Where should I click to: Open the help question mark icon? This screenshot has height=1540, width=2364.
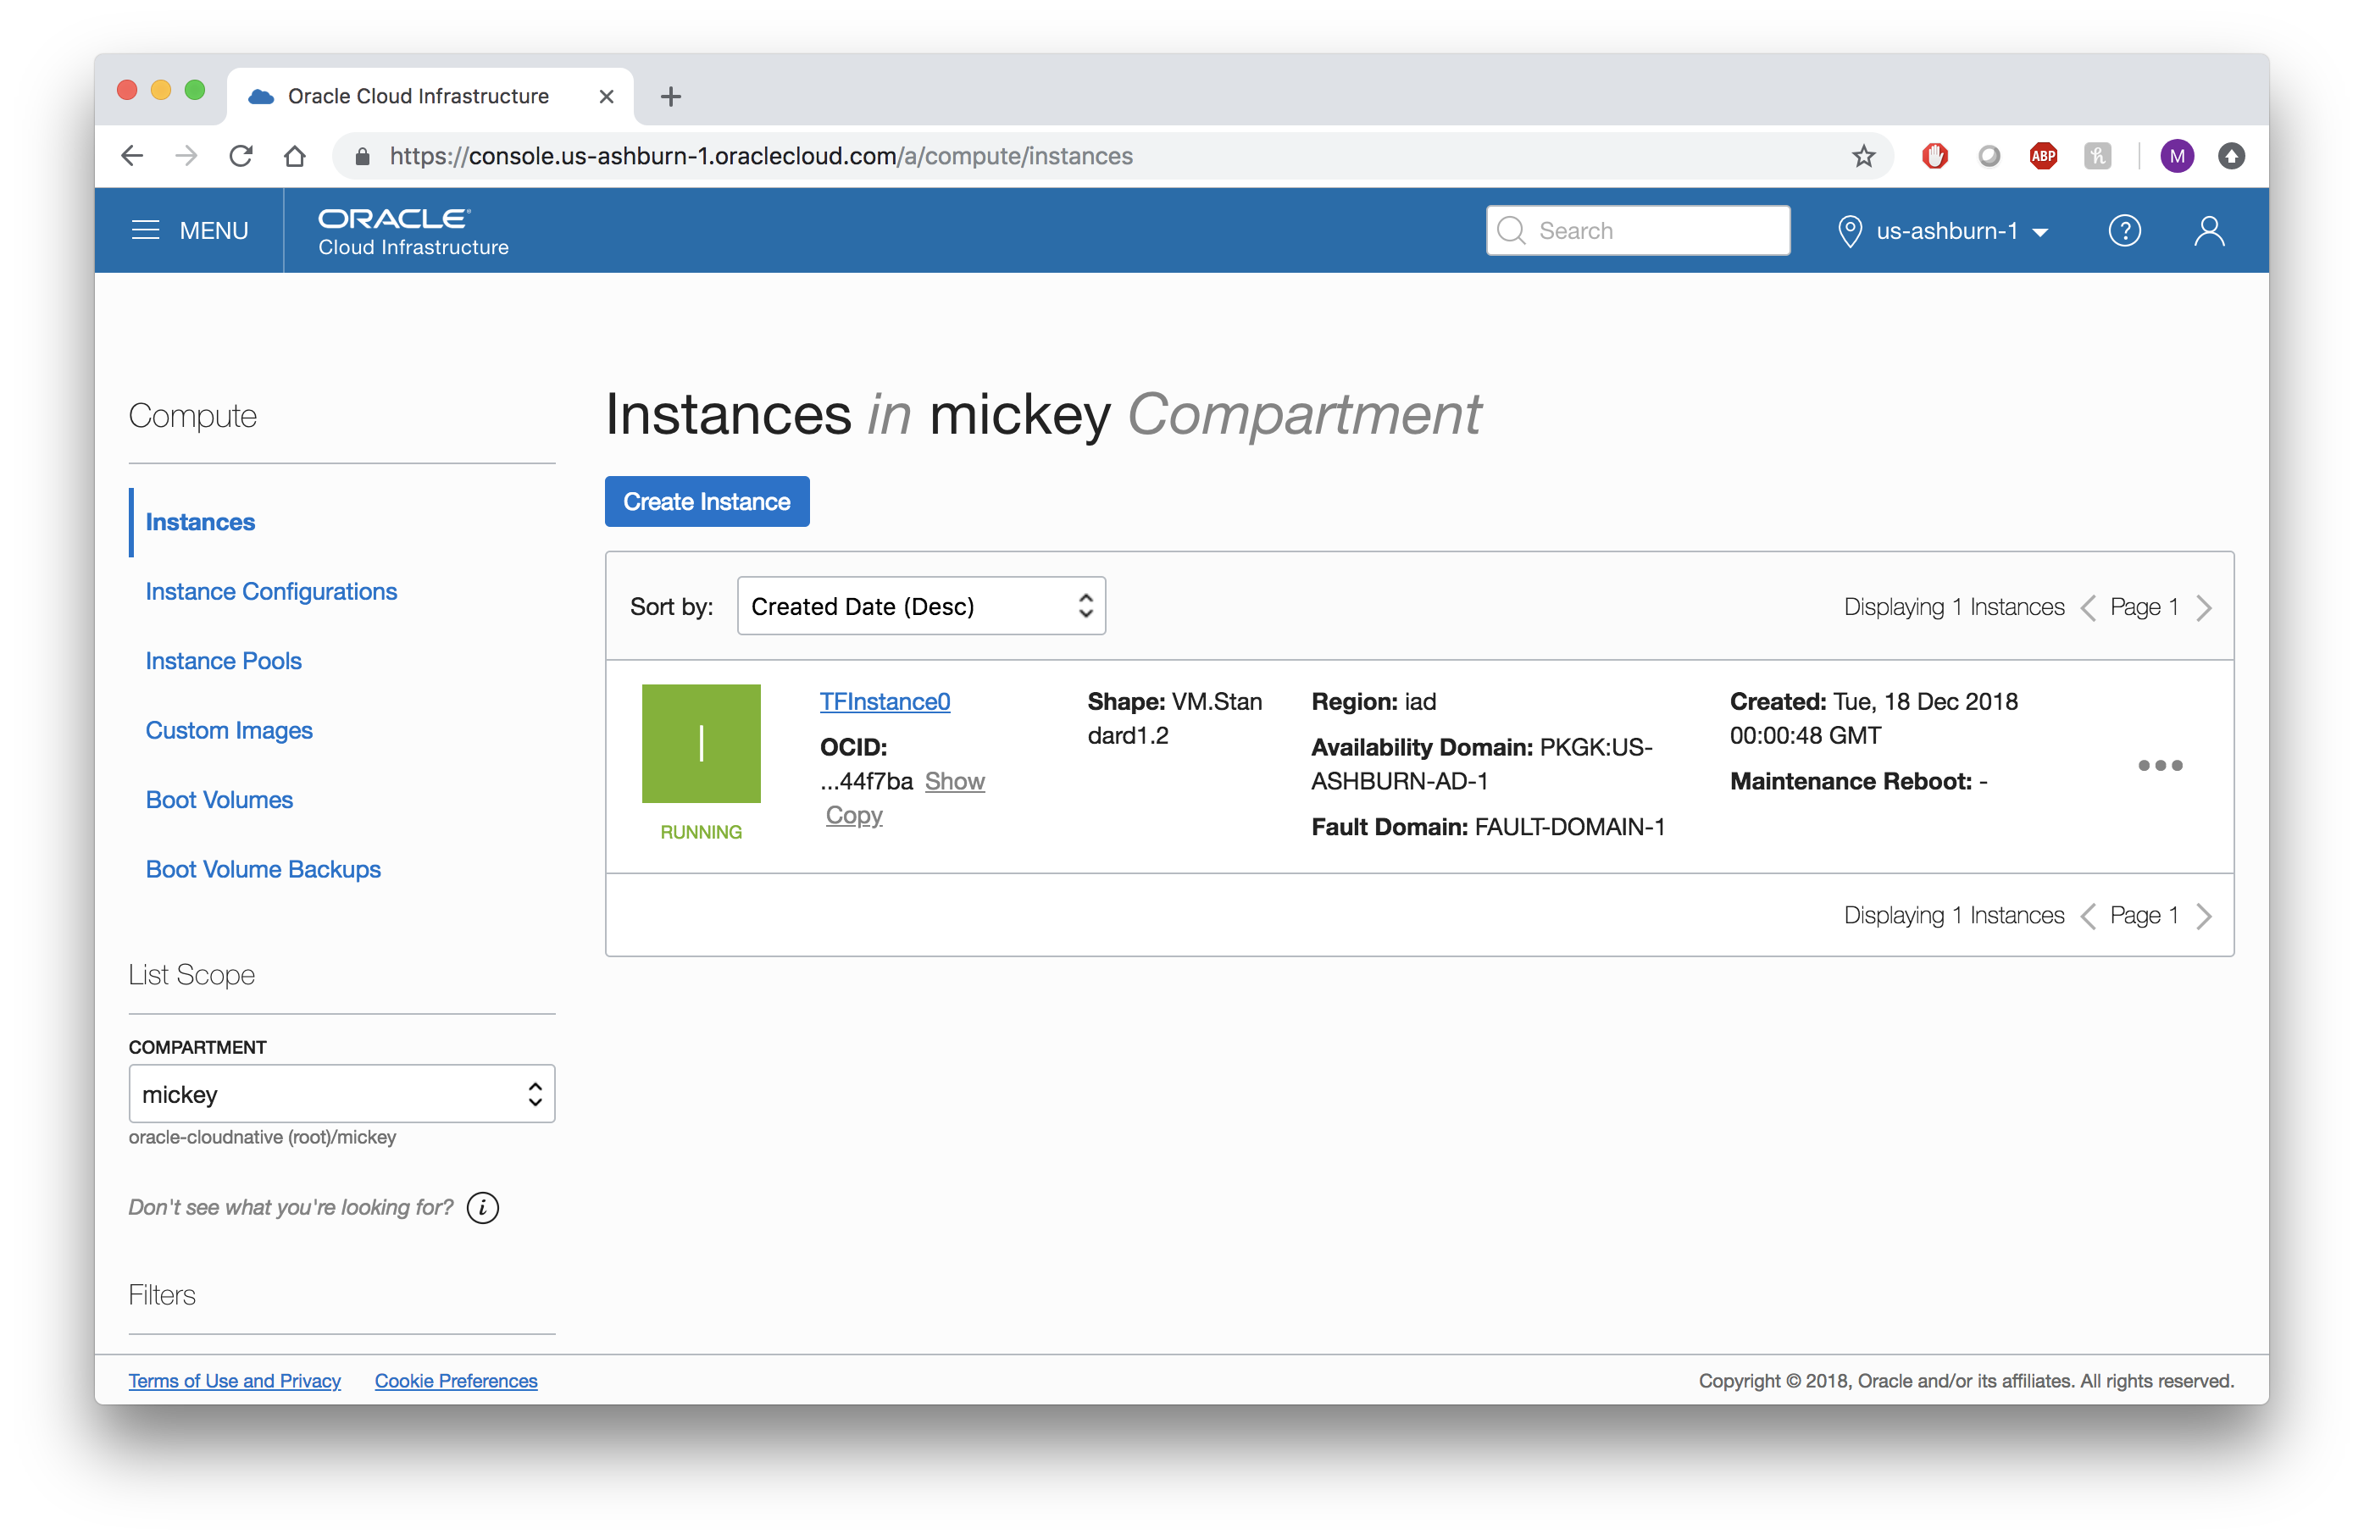[x=2123, y=230]
